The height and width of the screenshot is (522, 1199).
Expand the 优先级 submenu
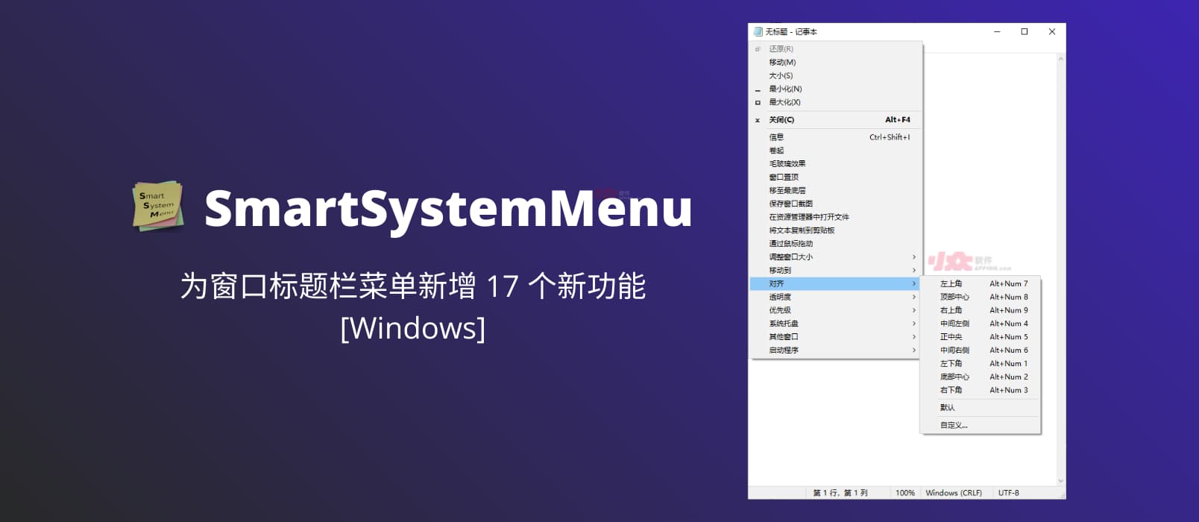coord(835,310)
